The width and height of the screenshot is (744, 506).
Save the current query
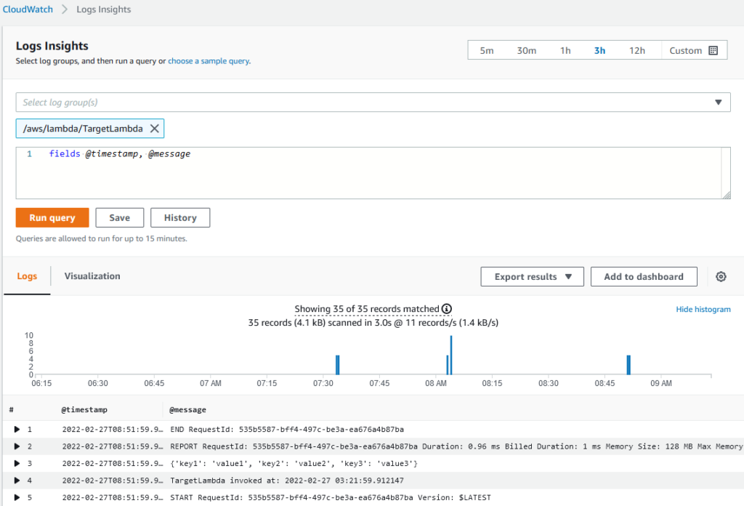(x=120, y=217)
